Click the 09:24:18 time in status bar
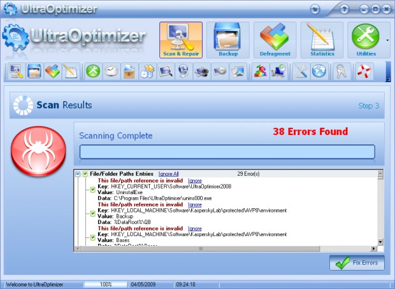Image resolution: width=395 pixels, height=289 pixels. pyautogui.click(x=185, y=285)
